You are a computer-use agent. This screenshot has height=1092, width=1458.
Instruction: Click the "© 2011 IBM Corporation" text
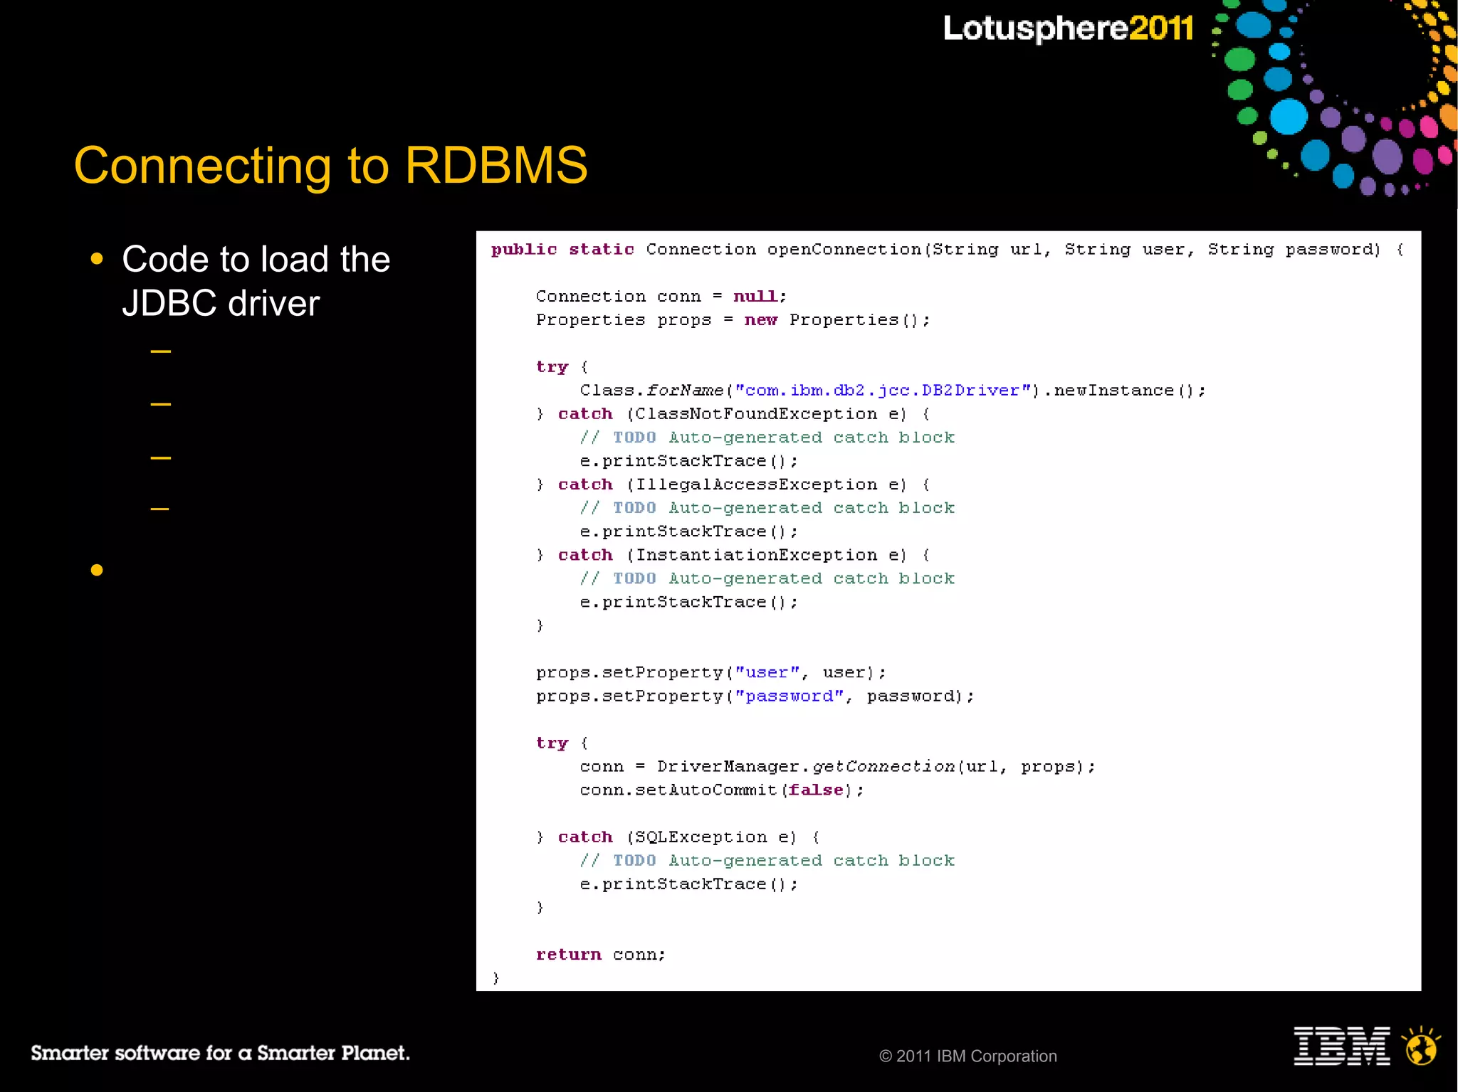coord(967,1056)
